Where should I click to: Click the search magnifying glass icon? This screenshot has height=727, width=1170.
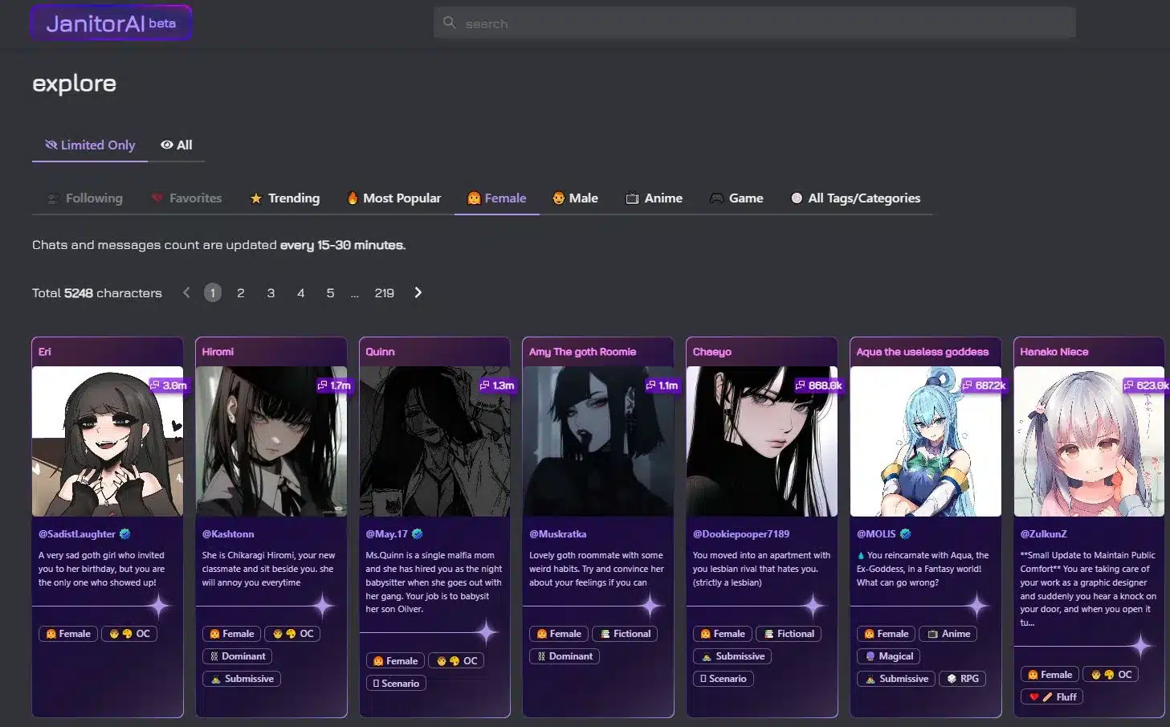pyautogui.click(x=450, y=22)
